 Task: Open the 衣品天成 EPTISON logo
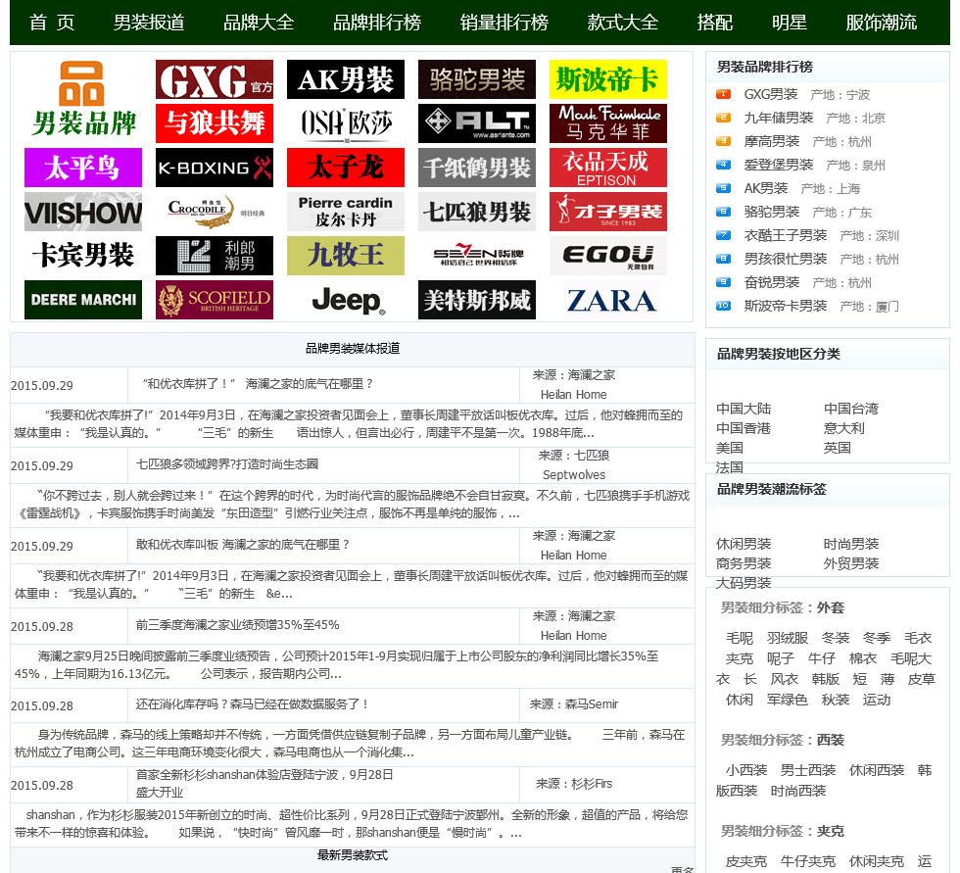[608, 168]
